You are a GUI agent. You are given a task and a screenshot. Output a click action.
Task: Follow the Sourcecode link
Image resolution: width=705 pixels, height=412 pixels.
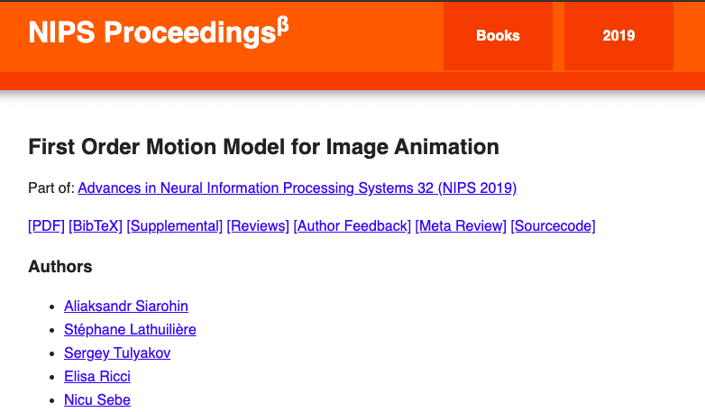click(x=553, y=226)
